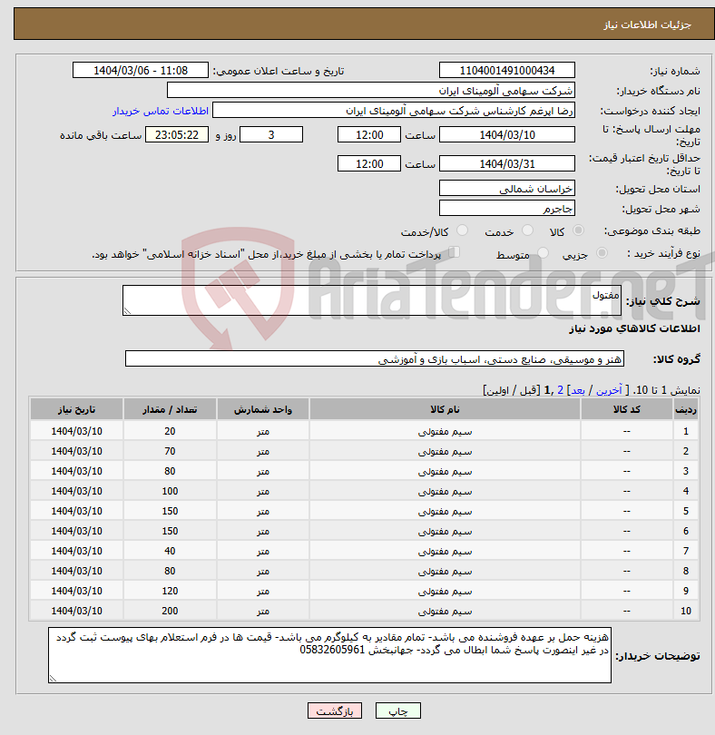This screenshot has height=735, width=715.
Task: Click quantity 120 in row 9
Action: point(170,591)
